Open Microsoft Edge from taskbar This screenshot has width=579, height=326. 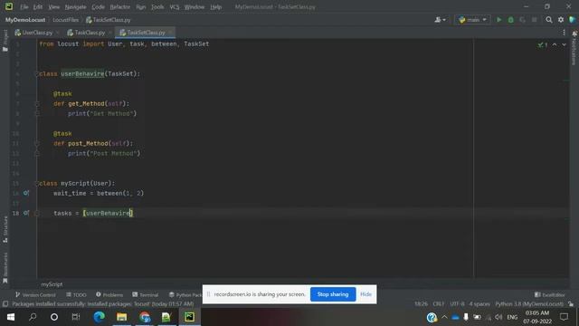99,317
